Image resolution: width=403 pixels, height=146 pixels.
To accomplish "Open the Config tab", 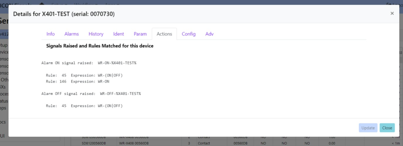I will tap(188, 34).
